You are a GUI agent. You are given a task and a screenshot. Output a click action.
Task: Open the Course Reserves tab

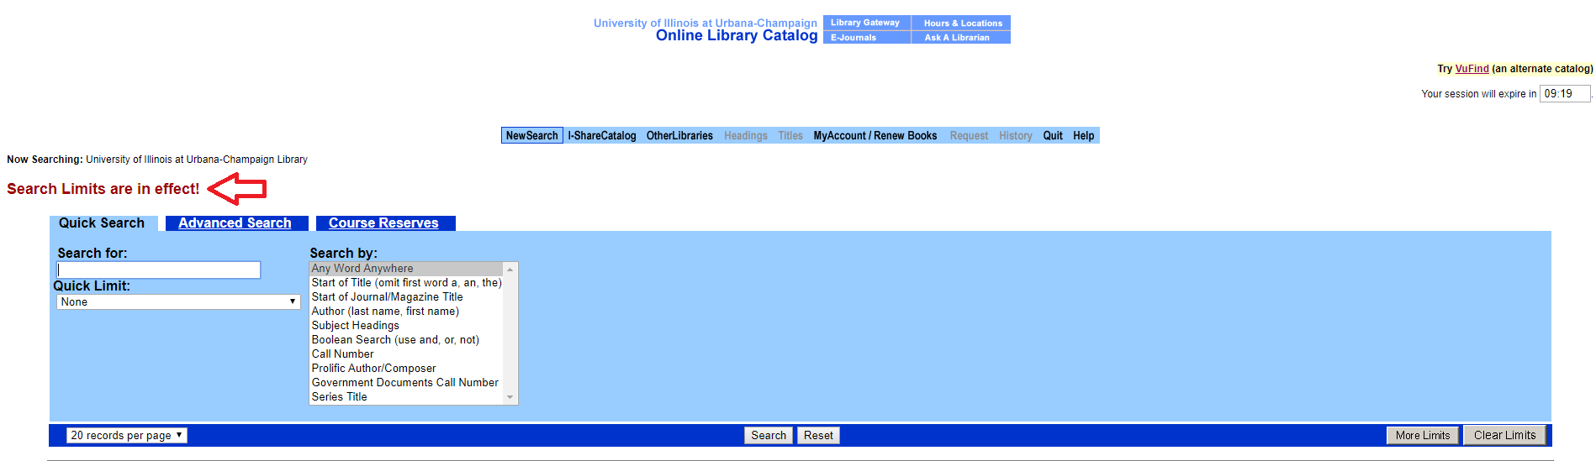[x=383, y=223]
